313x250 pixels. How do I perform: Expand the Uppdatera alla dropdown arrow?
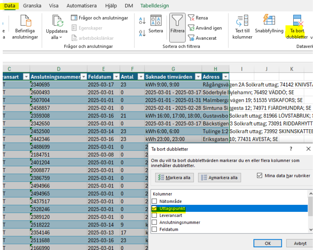(x=61, y=37)
